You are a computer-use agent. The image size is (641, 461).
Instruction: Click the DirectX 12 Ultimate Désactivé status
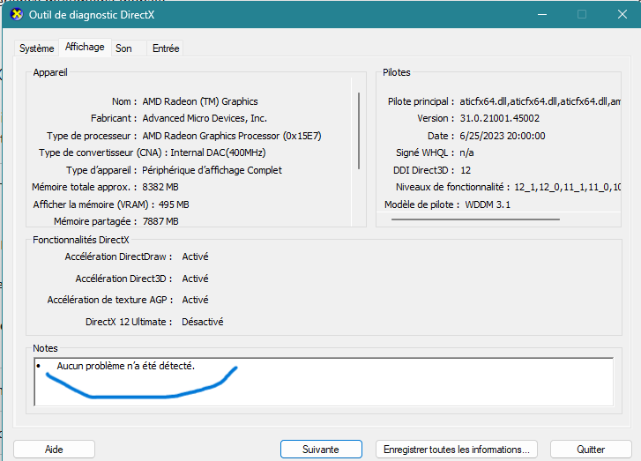(x=203, y=322)
